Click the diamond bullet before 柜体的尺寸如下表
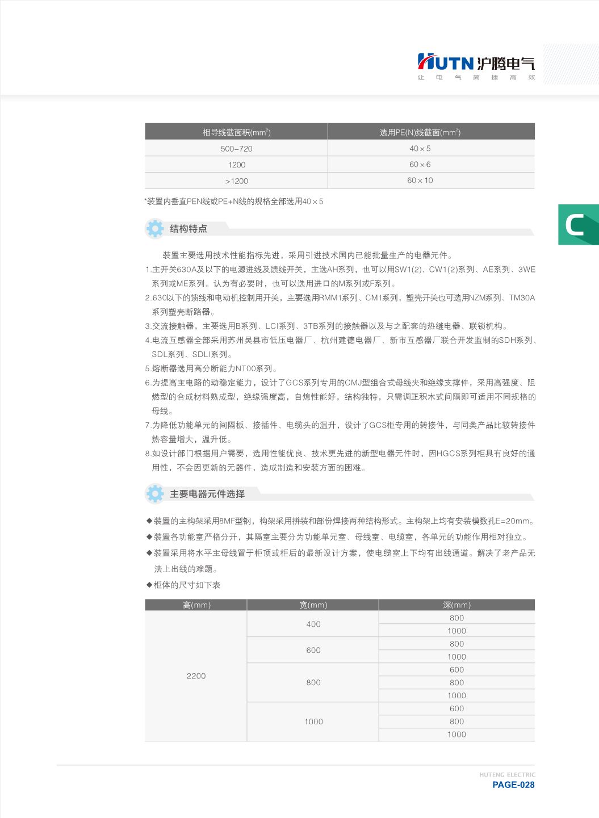 point(149,584)
